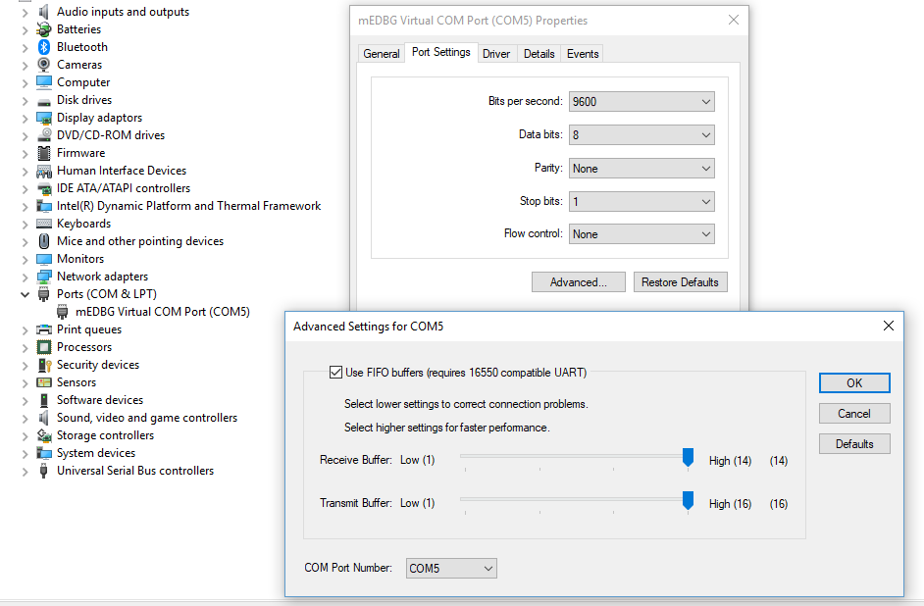Click the Receive Buffer slider handle
The height and width of the screenshot is (606, 924).
click(x=689, y=458)
